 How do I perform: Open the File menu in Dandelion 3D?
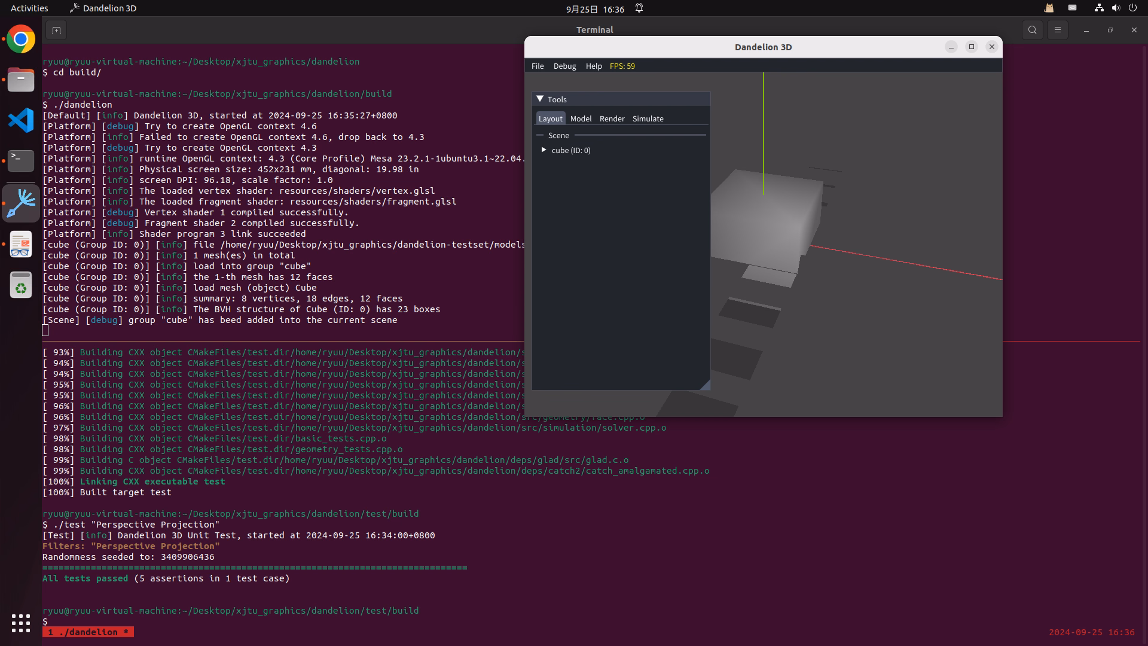(x=538, y=66)
